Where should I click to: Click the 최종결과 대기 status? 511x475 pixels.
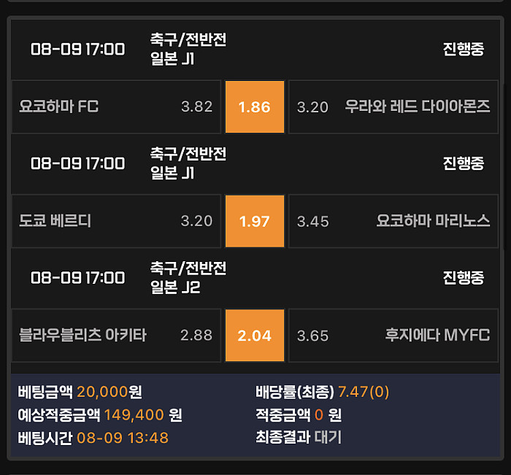click(328, 438)
